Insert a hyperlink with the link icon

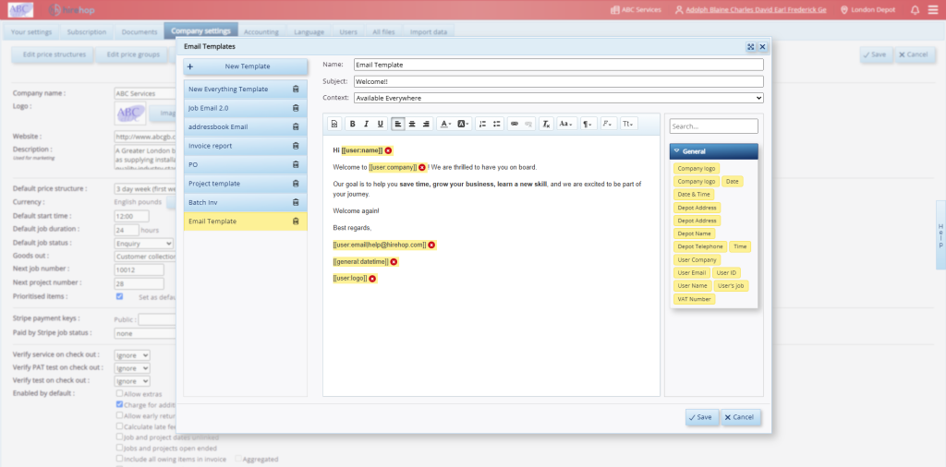click(515, 124)
